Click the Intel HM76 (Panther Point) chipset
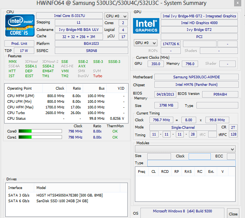Screen dimensions: 245x218 (197, 85)
